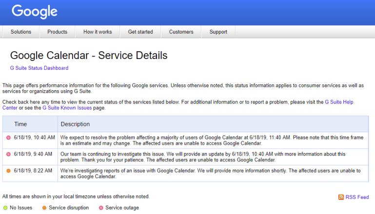Image resolution: width=375 pixels, height=214 pixels.
Task: Click orange Service disruption legend dot
Action: click(44, 208)
